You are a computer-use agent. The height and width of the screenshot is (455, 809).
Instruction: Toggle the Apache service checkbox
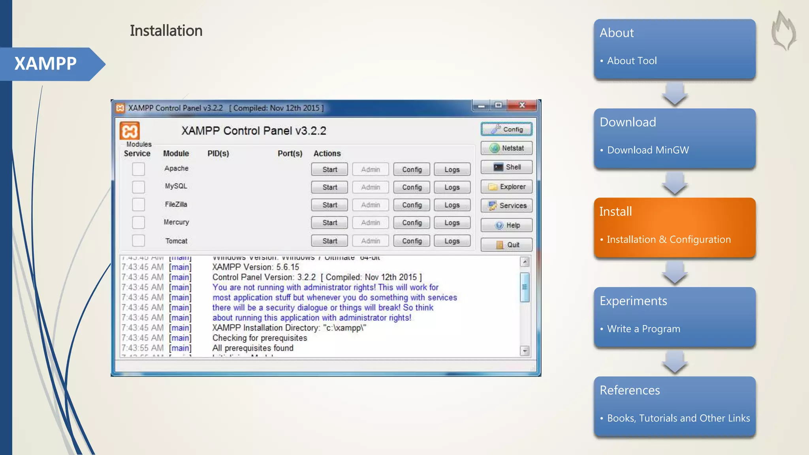(138, 169)
